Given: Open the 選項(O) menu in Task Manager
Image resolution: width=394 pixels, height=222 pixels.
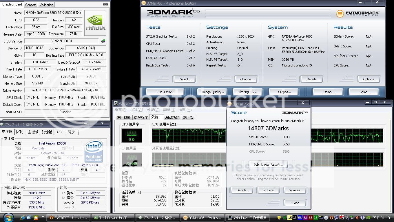Looking at the screenshot, I should tap(136, 110).
